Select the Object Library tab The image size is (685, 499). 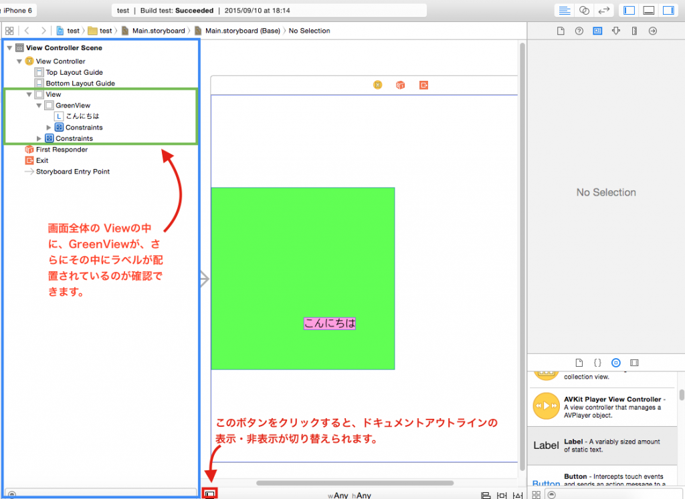pyautogui.click(x=615, y=362)
